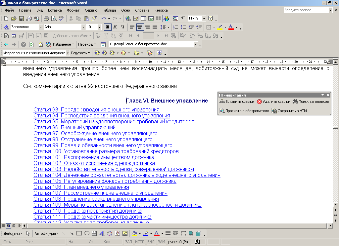
Task: Click the vertical scrollbar down arrow
Action: 336,204
